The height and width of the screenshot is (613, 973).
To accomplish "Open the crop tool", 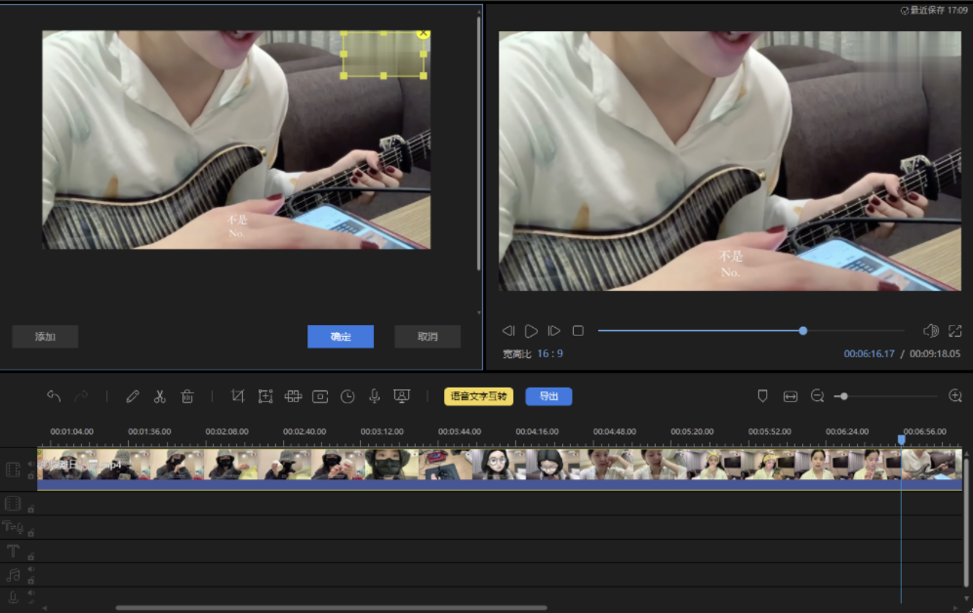I will coord(238,396).
